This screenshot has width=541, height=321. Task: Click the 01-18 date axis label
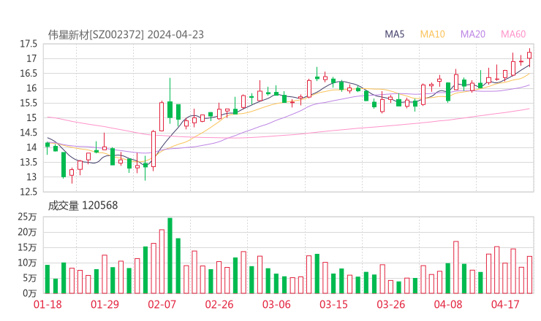[48, 304]
